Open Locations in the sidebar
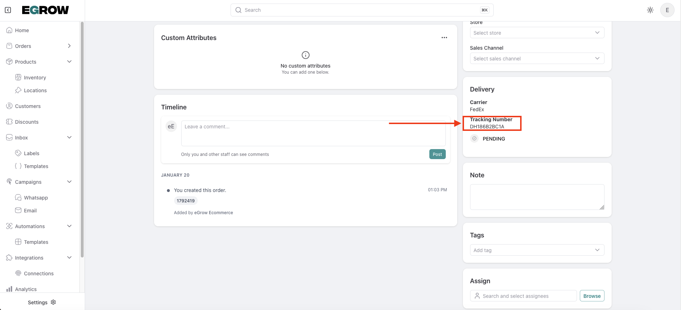 click(35, 90)
